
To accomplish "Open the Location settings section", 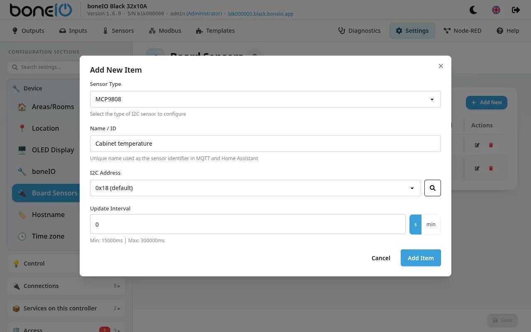I will point(46,128).
